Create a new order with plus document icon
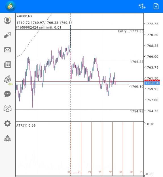 (156, 6)
